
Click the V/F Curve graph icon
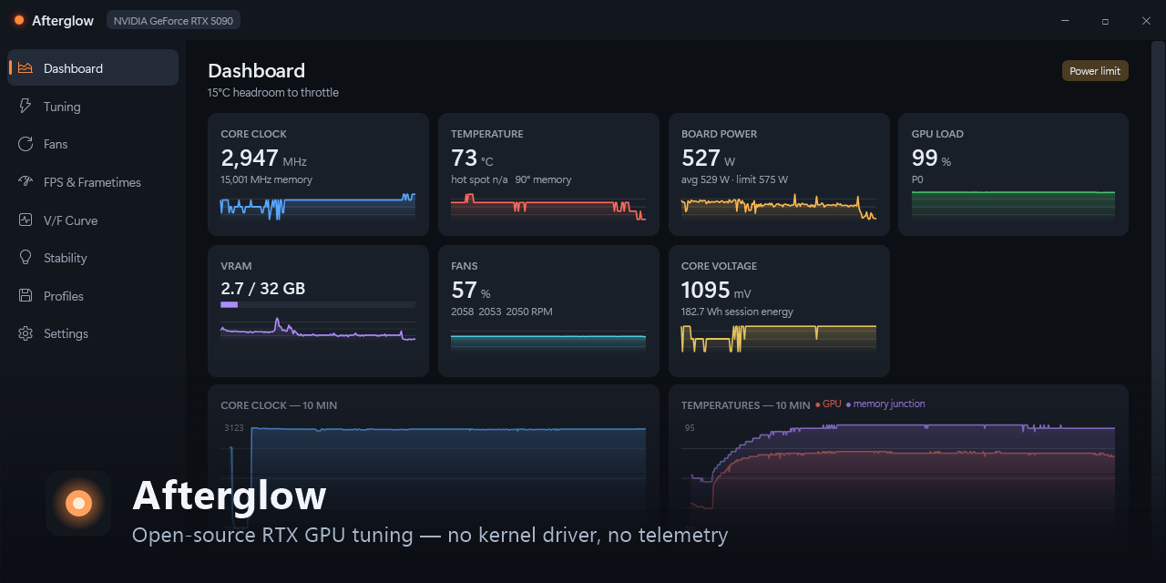(x=26, y=220)
